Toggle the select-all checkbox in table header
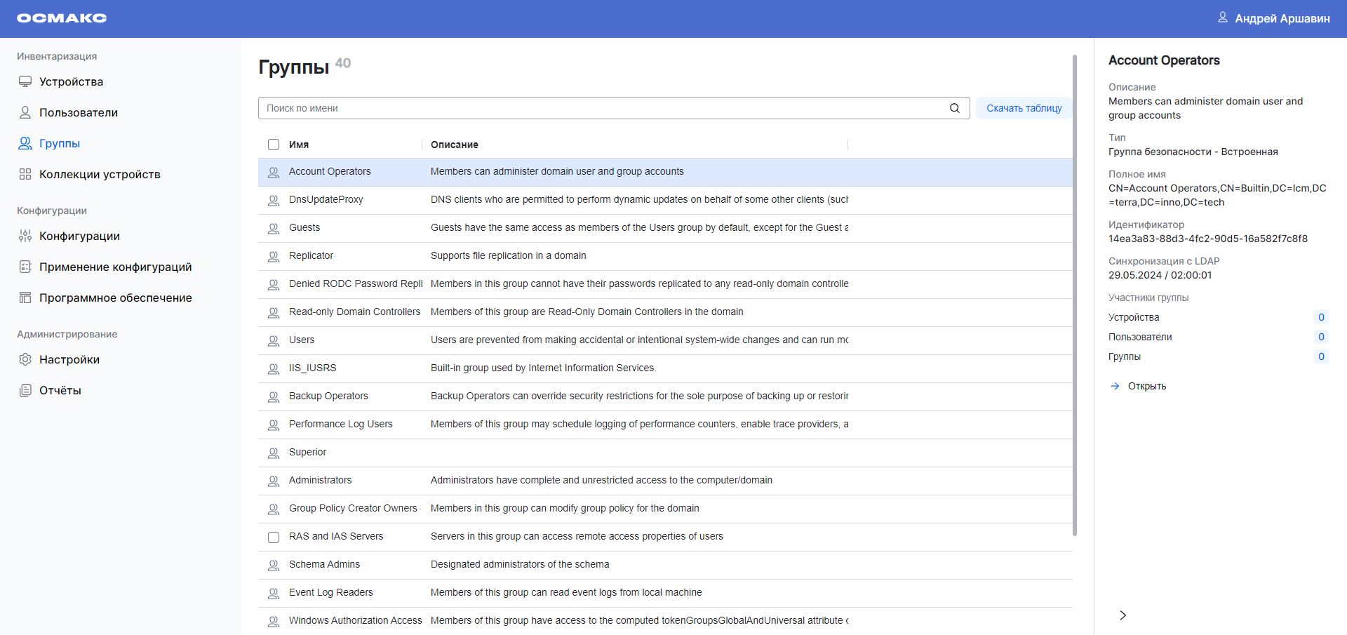The height and width of the screenshot is (635, 1347). [274, 145]
